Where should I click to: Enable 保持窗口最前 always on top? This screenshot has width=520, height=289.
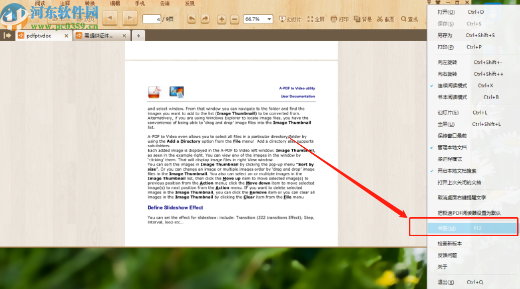[x=473, y=136]
